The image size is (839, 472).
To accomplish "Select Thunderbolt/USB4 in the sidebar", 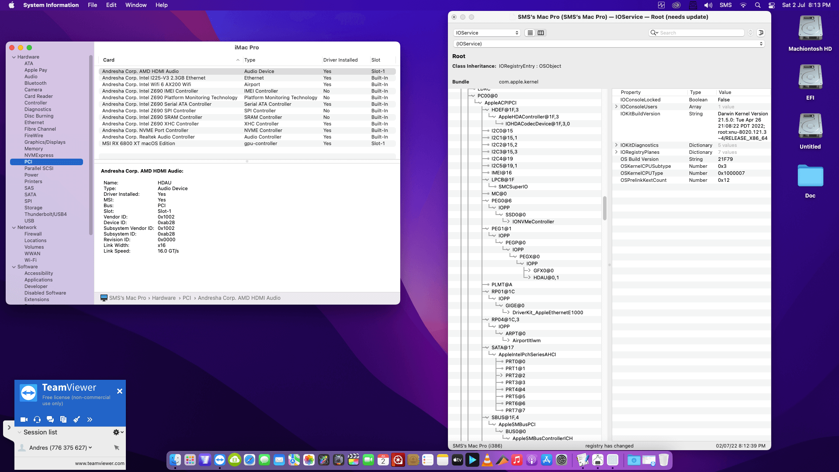I will coord(45,214).
